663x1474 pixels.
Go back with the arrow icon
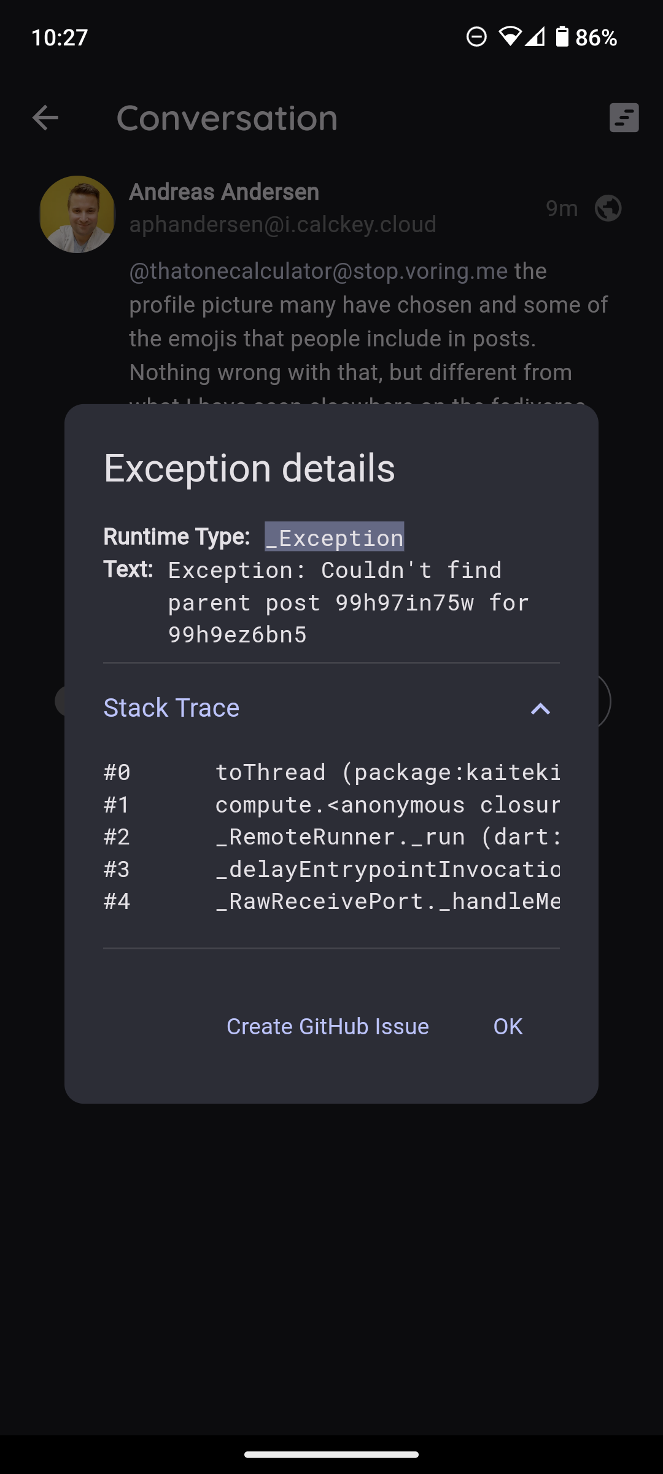coord(45,118)
